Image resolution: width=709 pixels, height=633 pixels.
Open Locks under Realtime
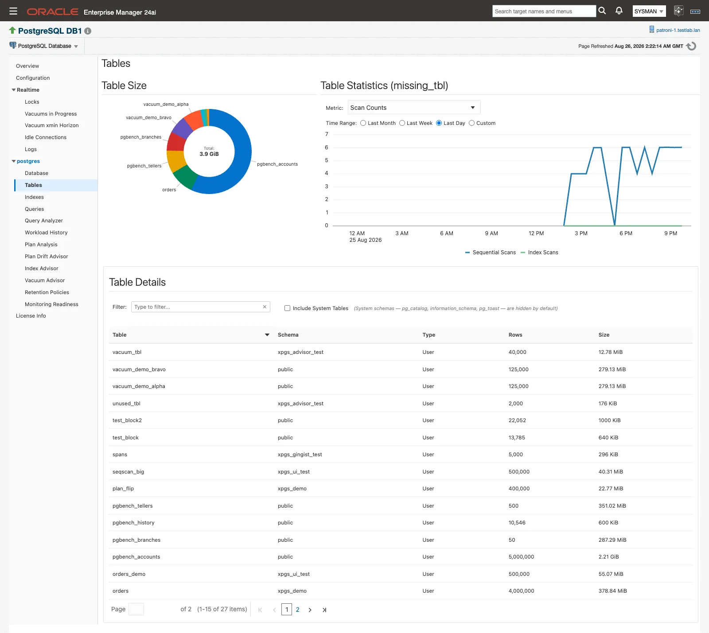(32, 102)
